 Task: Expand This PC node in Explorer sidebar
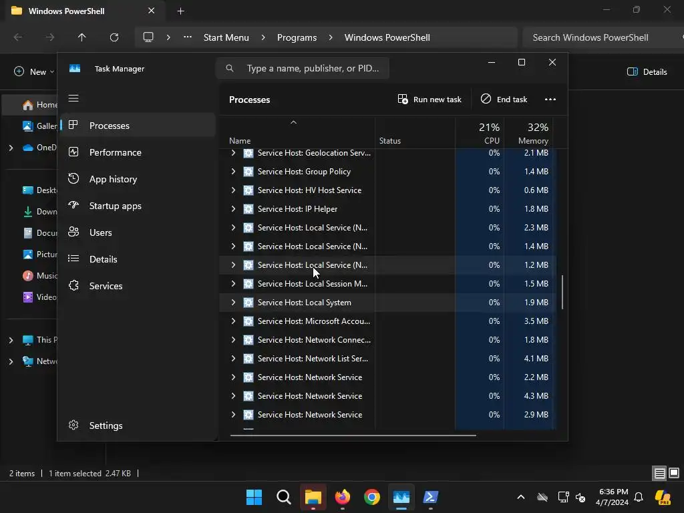pos(11,340)
